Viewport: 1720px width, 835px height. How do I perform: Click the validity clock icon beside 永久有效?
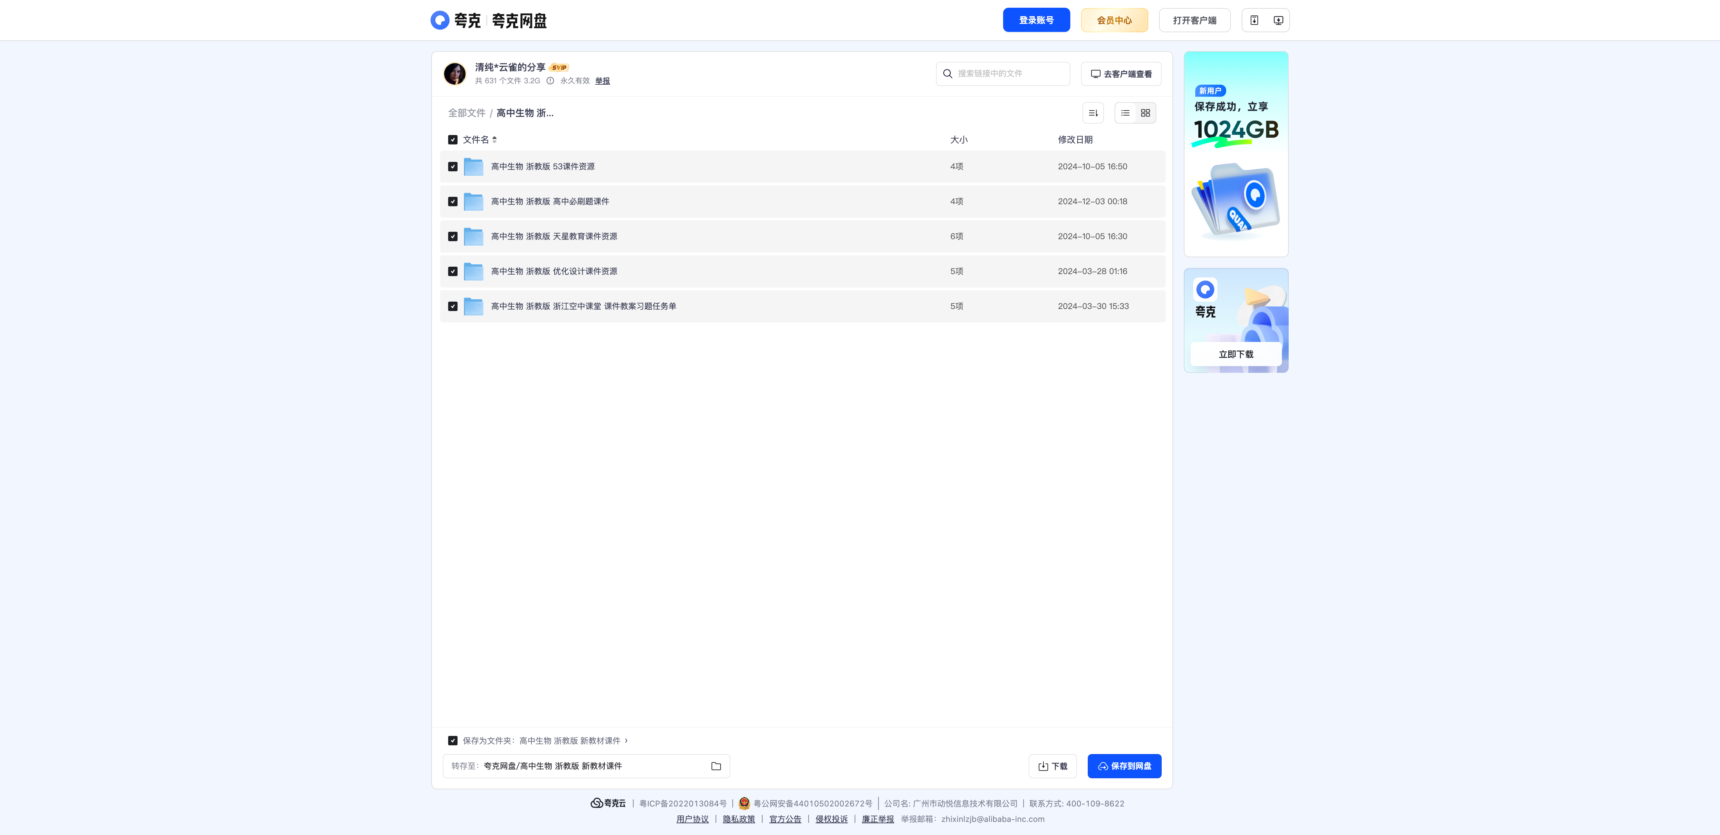point(550,81)
